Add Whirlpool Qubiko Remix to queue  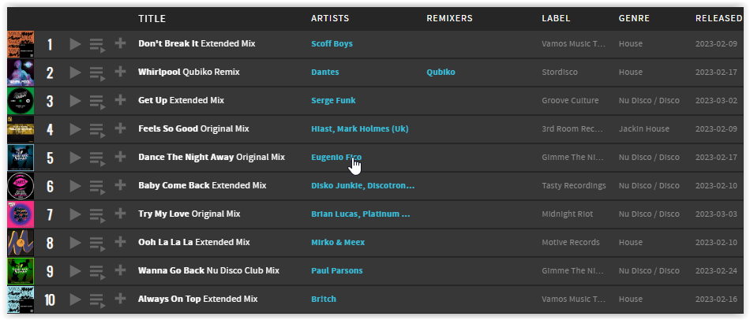click(x=97, y=73)
